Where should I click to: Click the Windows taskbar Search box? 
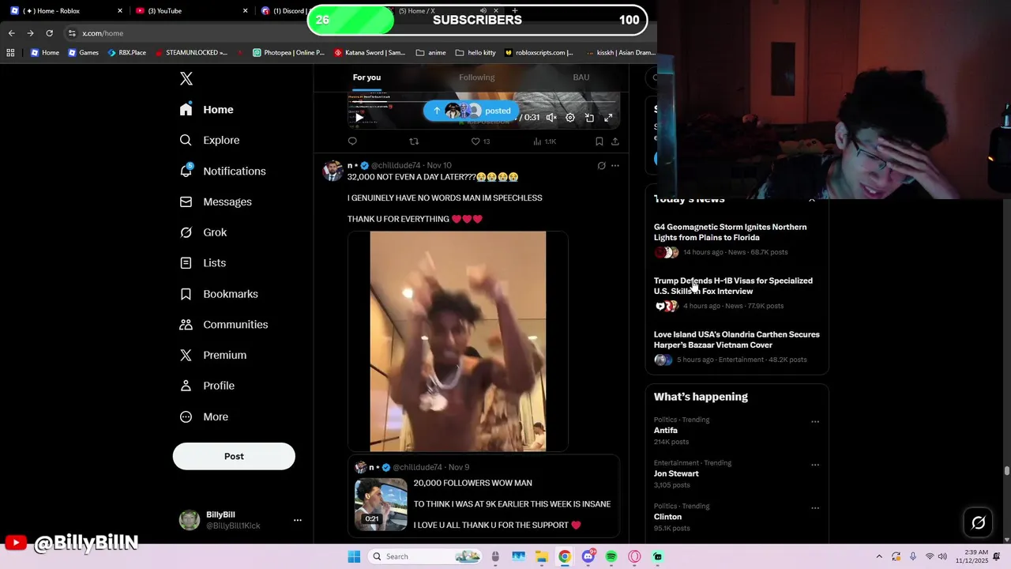[x=426, y=556]
